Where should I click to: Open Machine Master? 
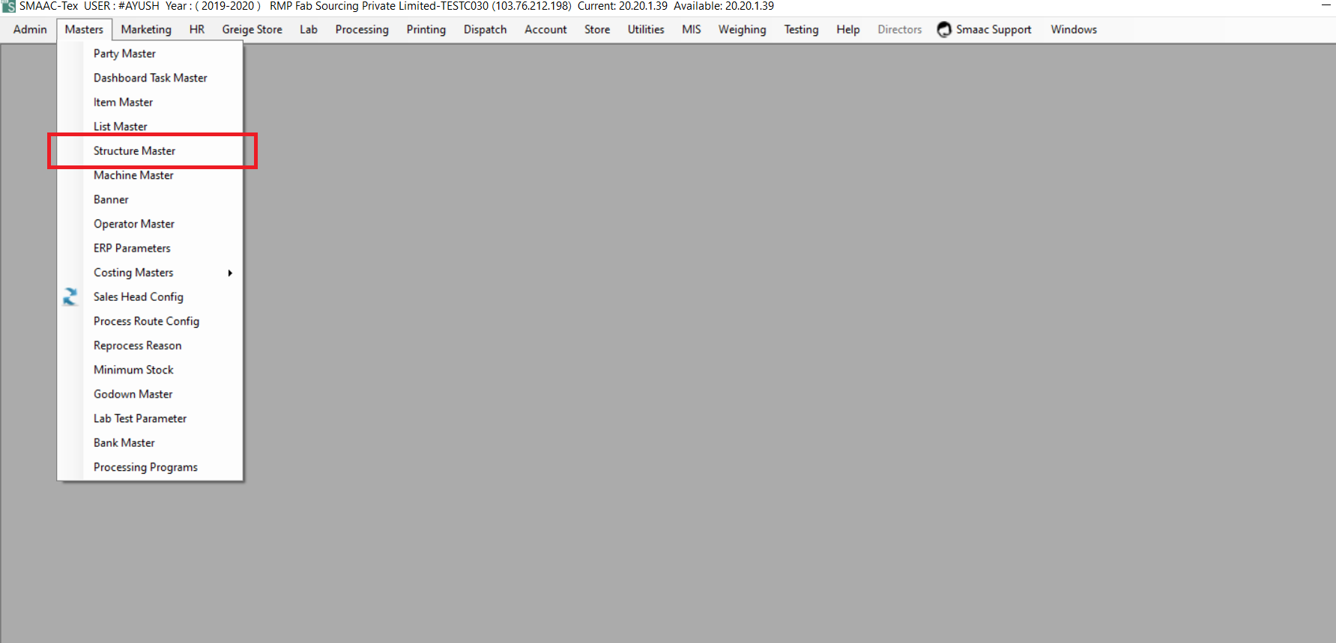tap(150, 175)
